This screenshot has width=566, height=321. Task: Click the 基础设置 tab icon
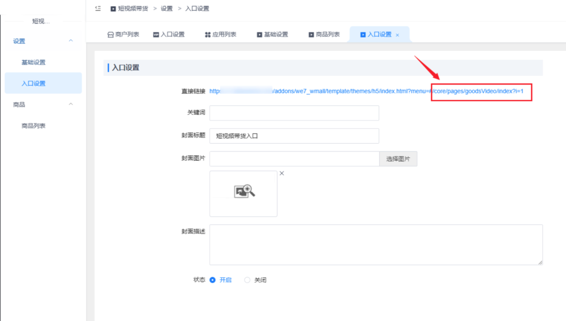click(x=259, y=34)
